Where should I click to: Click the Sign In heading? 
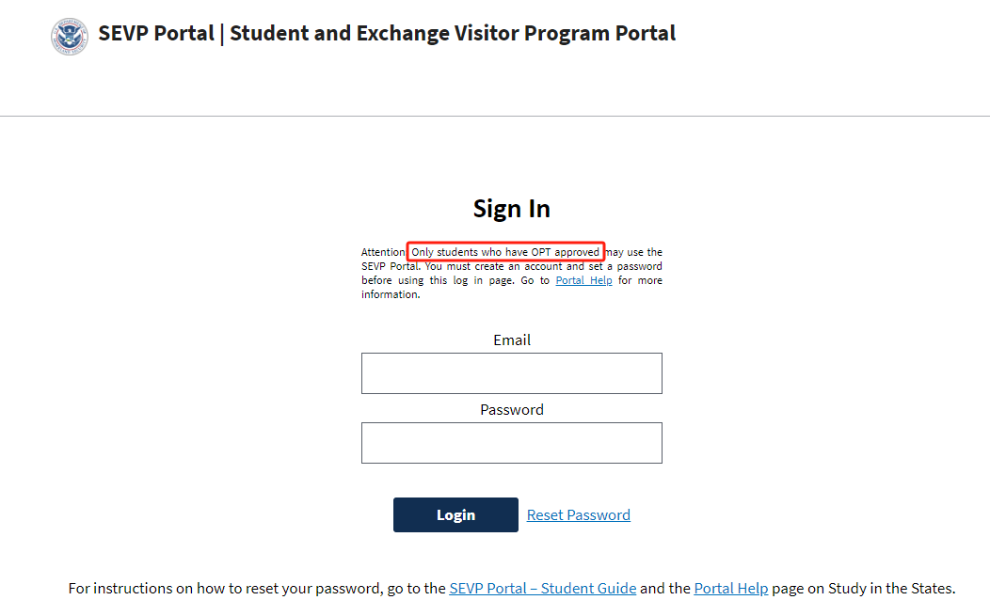[511, 208]
